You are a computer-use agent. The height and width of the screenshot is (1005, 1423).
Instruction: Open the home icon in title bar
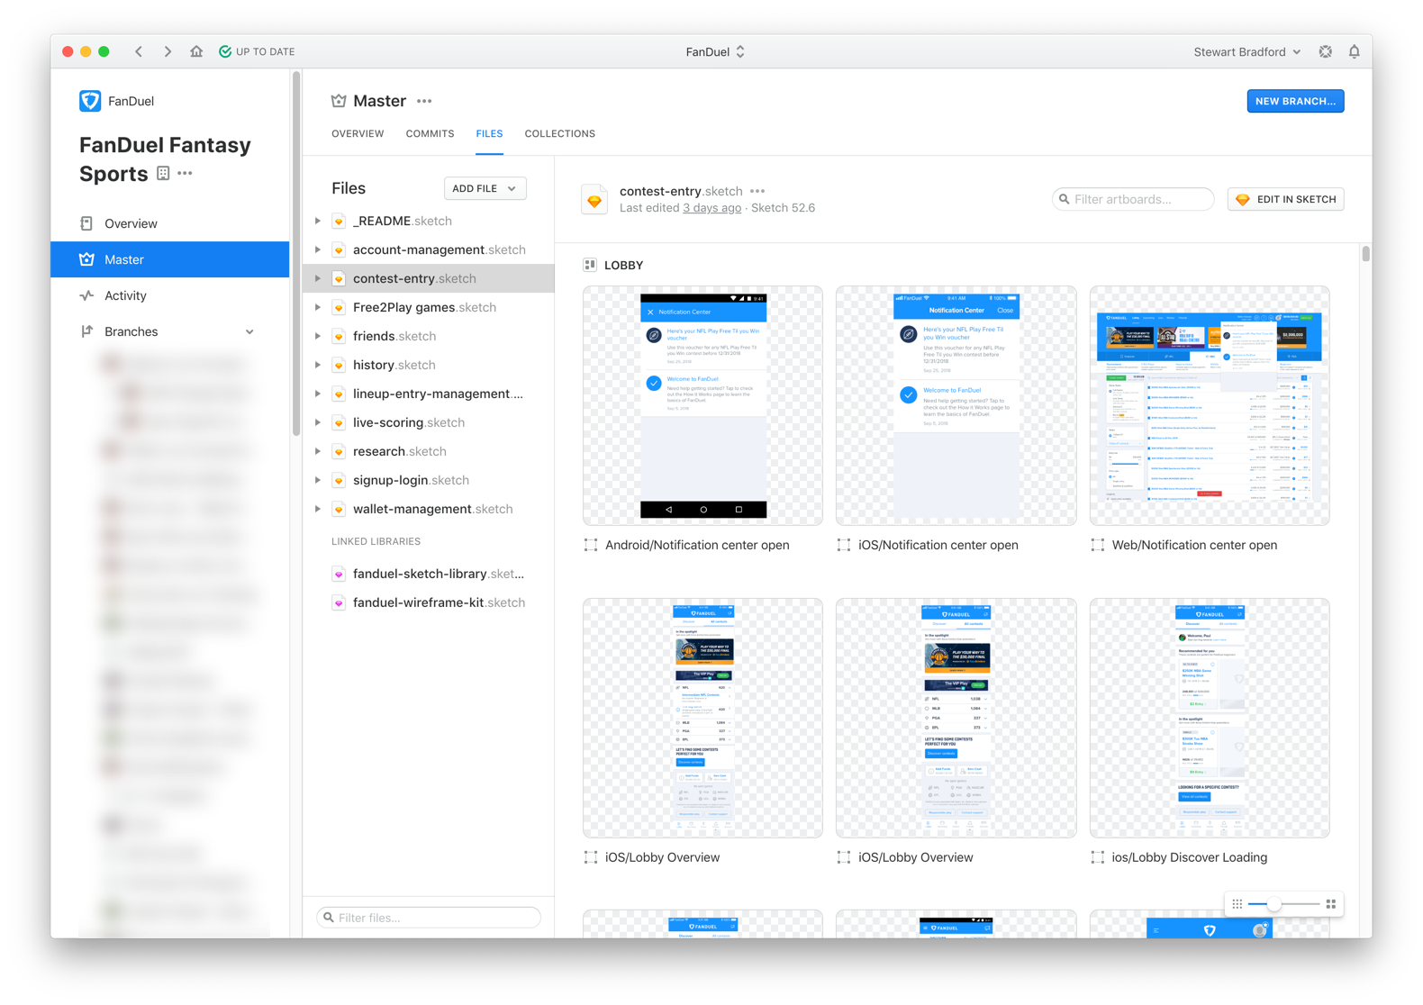tap(196, 51)
